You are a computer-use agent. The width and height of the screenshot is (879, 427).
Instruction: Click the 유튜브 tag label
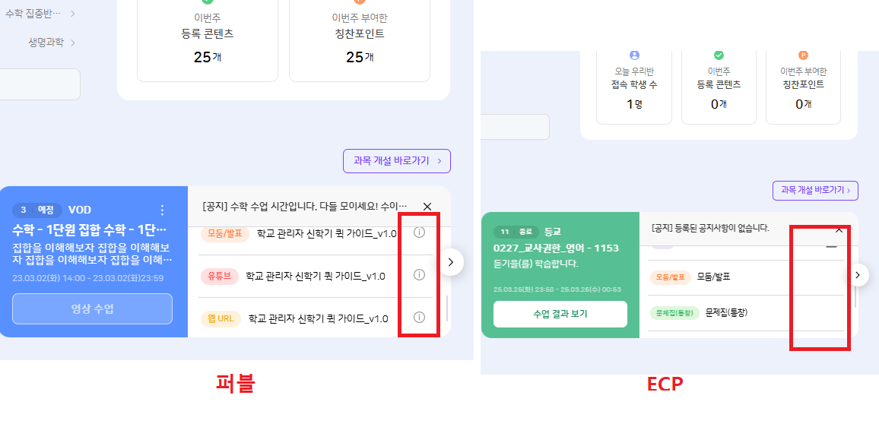pos(219,276)
